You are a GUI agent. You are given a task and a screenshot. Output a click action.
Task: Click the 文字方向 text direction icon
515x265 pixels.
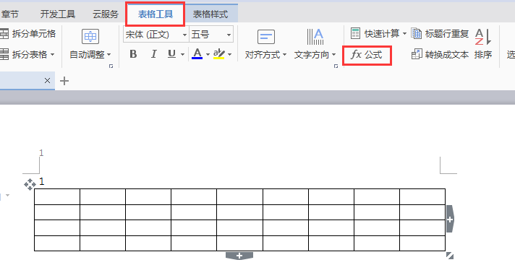point(315,37)
